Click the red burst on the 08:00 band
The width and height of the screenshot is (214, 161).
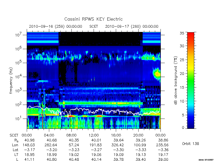click(71, 116)
